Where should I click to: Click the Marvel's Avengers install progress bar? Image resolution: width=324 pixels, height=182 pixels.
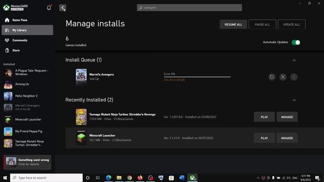tap(197, 77)
